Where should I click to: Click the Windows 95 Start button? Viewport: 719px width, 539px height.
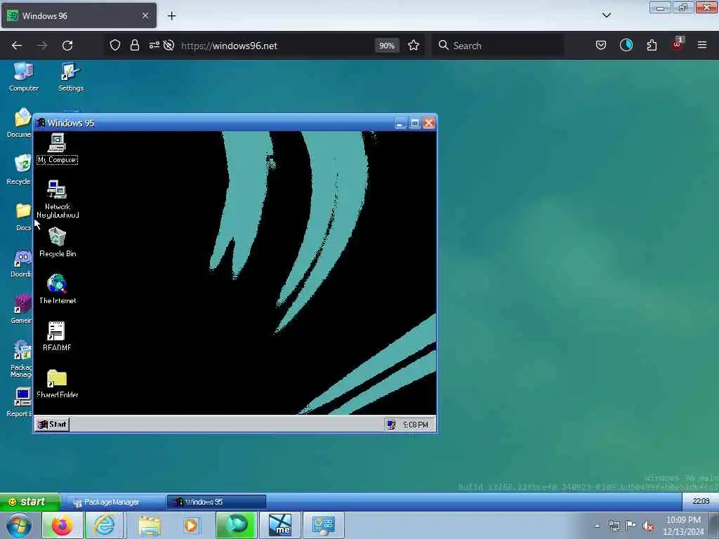click(52, 424)
